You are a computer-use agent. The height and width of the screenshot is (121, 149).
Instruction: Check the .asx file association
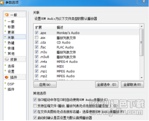[x=36, y=37]
